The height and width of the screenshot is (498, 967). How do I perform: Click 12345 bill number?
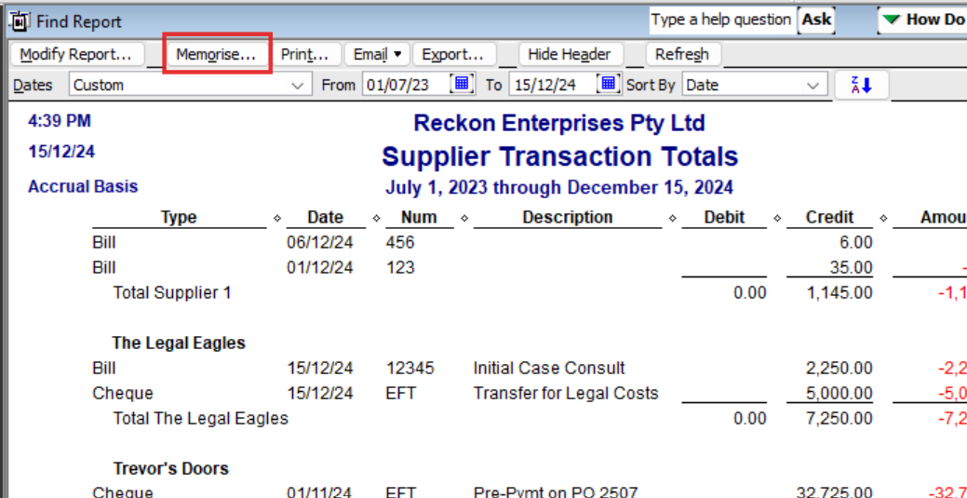coord(410,369)
